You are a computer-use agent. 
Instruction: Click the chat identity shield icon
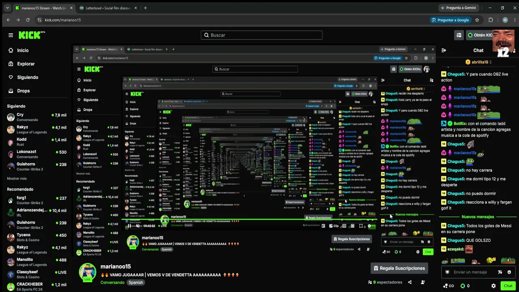click(447, 272)
